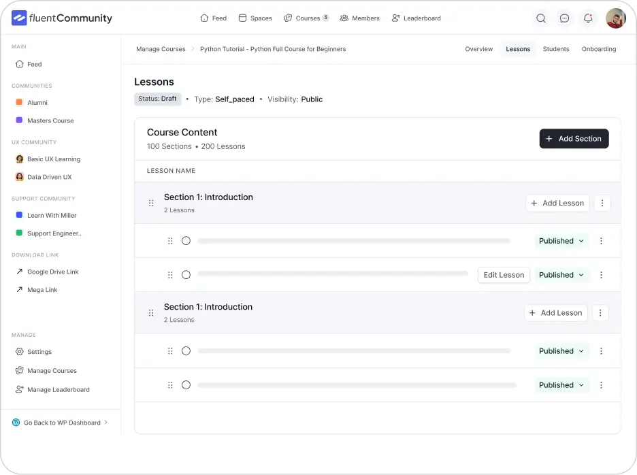This screenshot has height=475, width=637.
Task: Click the Add Section button
Action: 574,138
